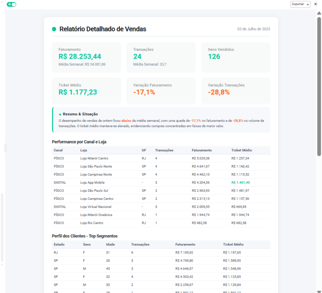Click the right vertical scrollbar thumb
322x293 pixels.
coord(319,84)
